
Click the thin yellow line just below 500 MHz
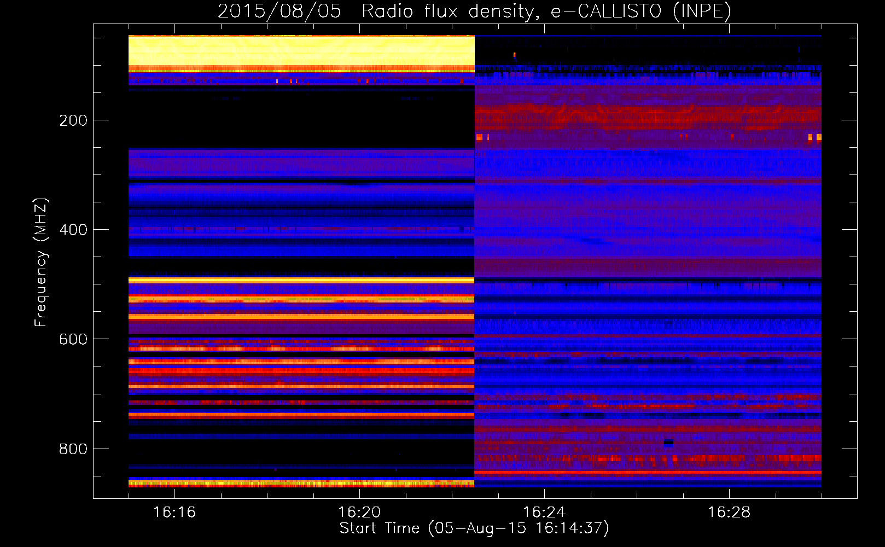tap(301, 281)
